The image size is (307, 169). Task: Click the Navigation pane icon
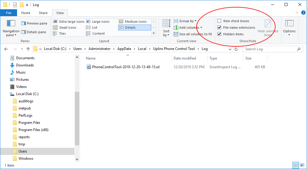coord(11,23)
